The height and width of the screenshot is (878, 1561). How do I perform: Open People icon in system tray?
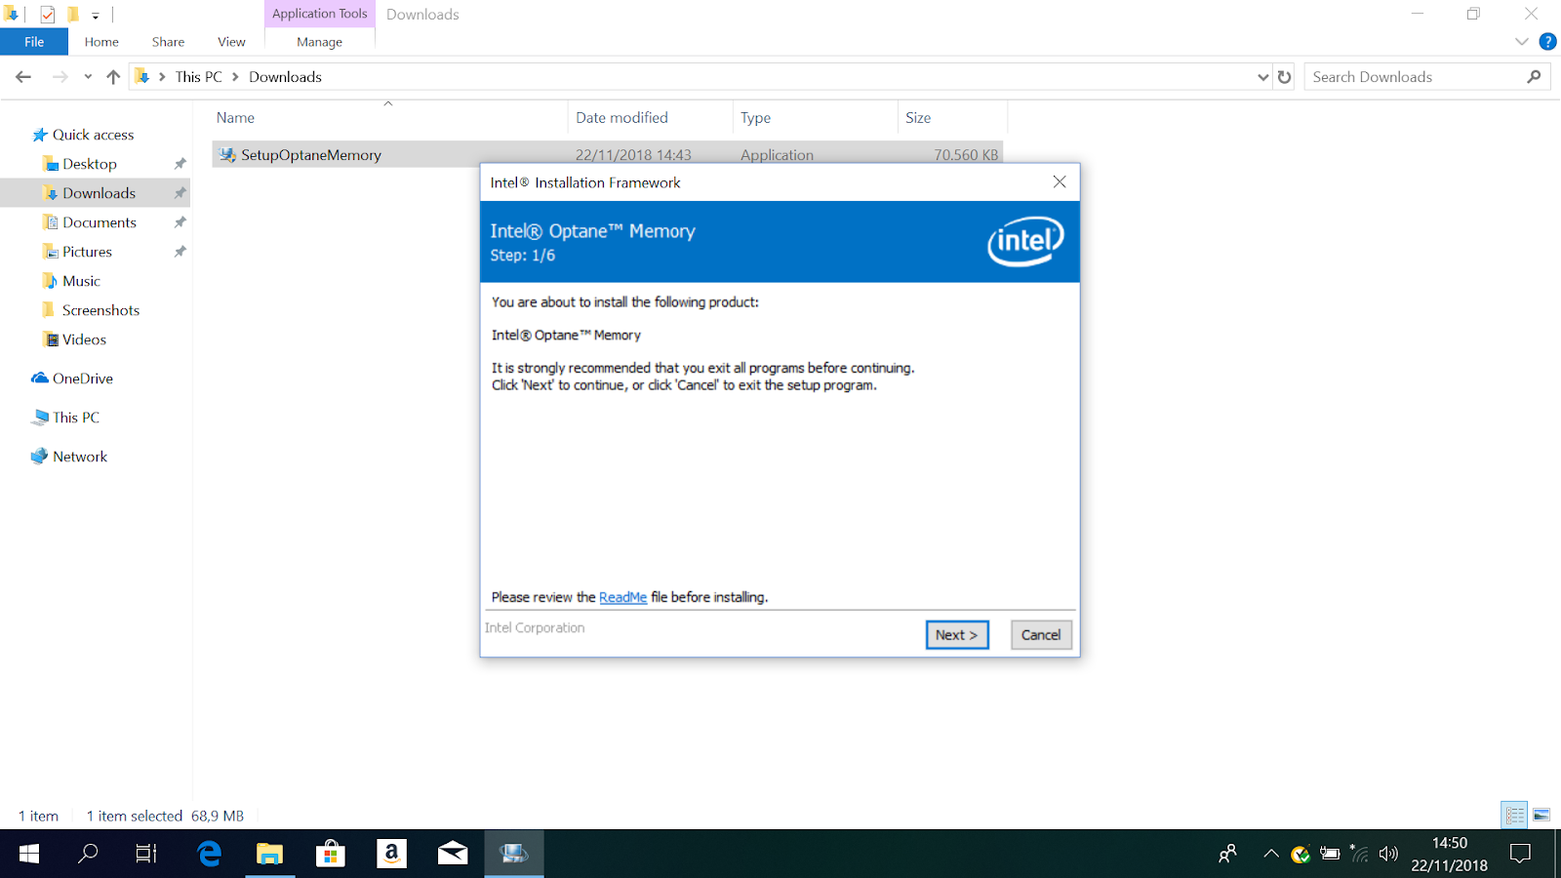[x=1228, y=855]
